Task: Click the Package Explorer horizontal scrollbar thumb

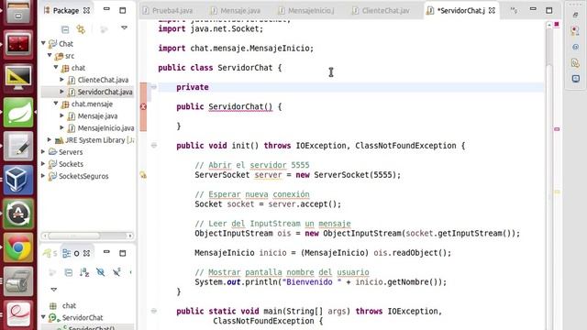Action: coord(74,236)
